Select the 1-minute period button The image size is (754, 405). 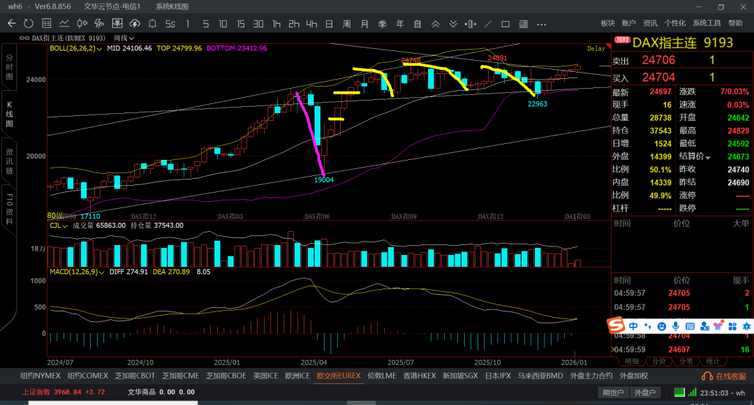click(x=188, y=24)
